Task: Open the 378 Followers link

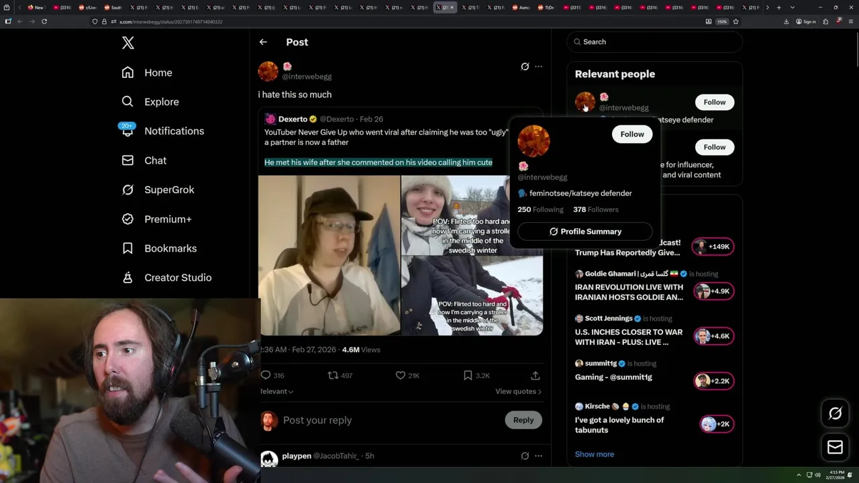Action: coord(596,209)
